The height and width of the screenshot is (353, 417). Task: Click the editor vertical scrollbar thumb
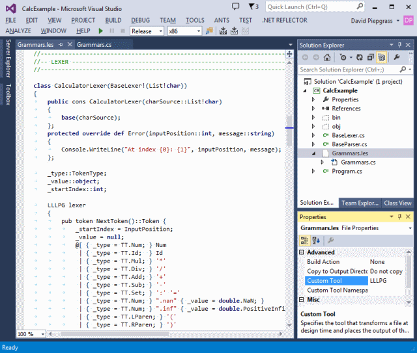[x=289, y=131]
